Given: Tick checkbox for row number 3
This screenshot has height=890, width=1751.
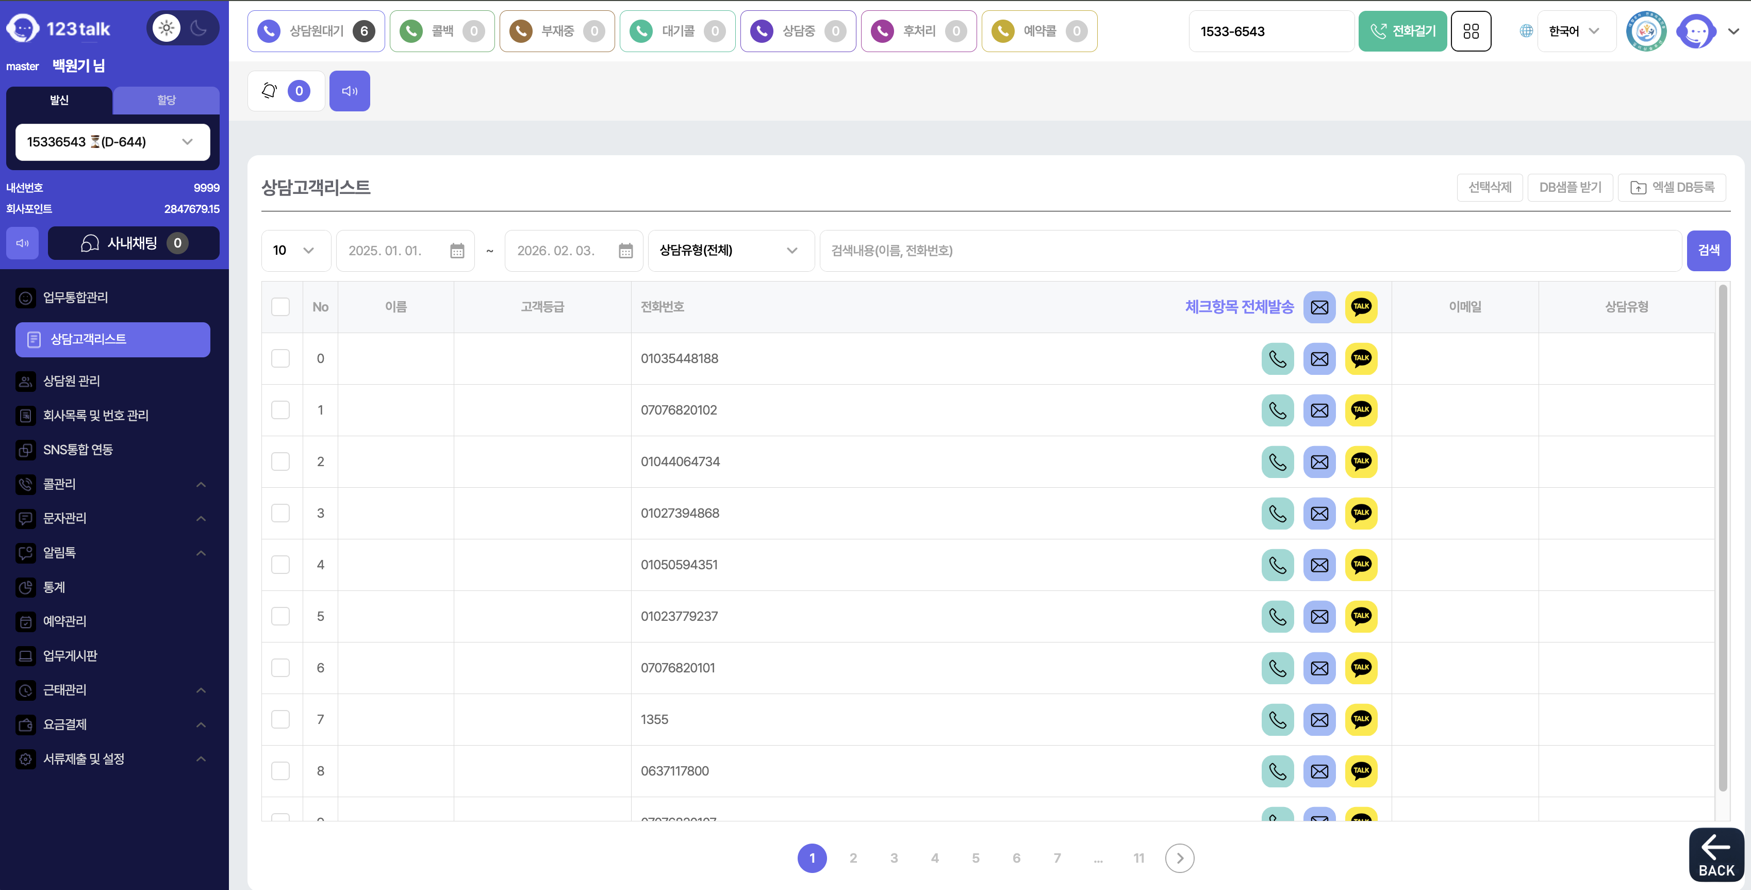Looking at the screenshot, I should pyautogui.click(x=280, y=514).
